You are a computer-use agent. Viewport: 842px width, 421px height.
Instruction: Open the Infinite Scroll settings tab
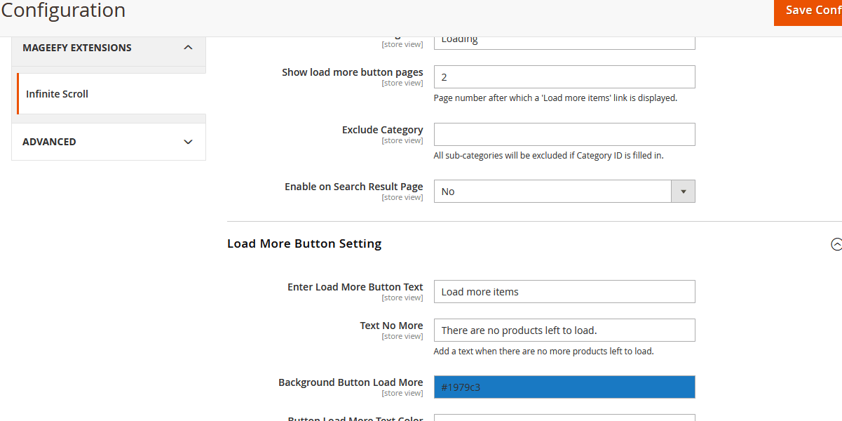click(57, 94)
